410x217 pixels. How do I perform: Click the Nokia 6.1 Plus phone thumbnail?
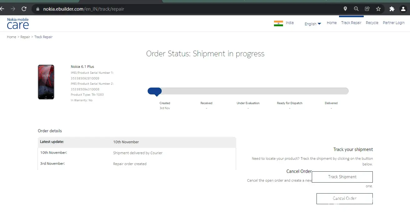point(46,82)
